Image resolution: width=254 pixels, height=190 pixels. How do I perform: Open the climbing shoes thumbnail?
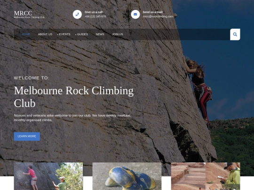pyautogui.click(x=127, y=176)
